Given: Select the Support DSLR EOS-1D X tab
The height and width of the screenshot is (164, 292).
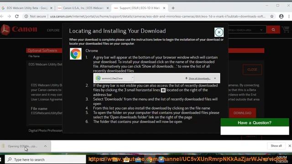Looking at the screenshot, I should click(x=139, y=8).
